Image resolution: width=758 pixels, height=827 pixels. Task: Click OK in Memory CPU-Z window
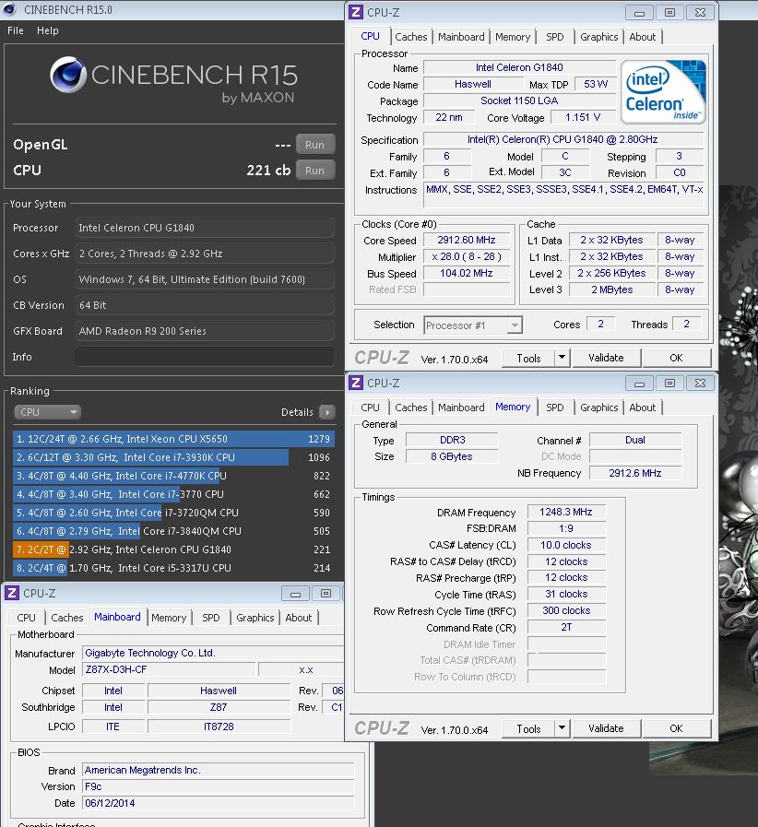pos(676,729)
